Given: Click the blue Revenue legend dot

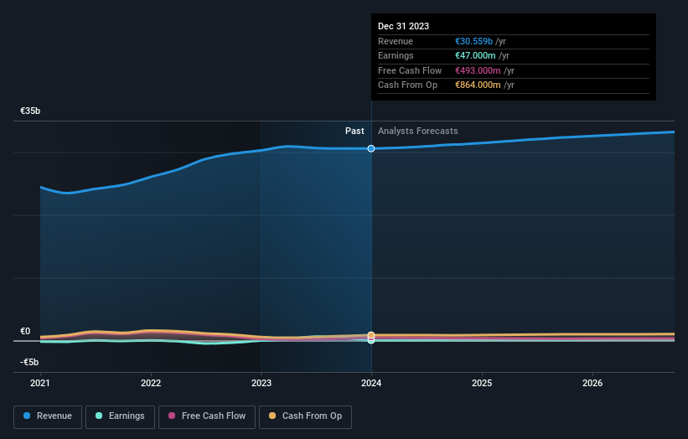Looking at the screenshot, I should 27,416.
